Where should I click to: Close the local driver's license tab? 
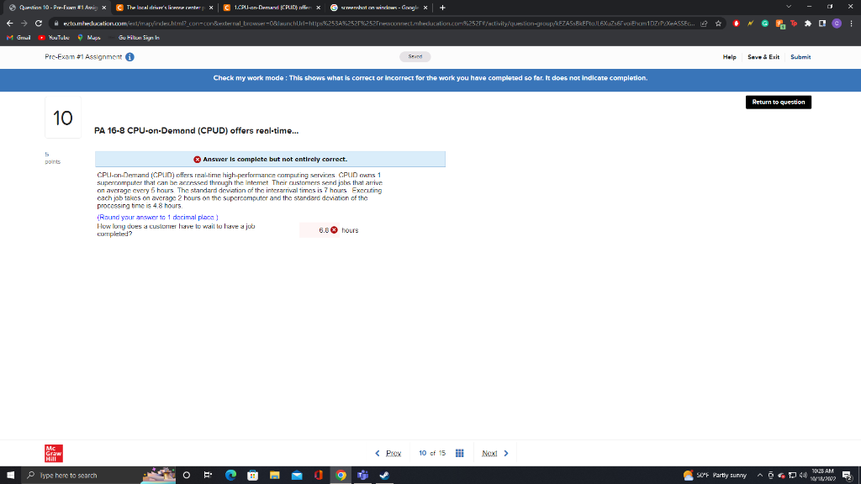click(211, 8)
